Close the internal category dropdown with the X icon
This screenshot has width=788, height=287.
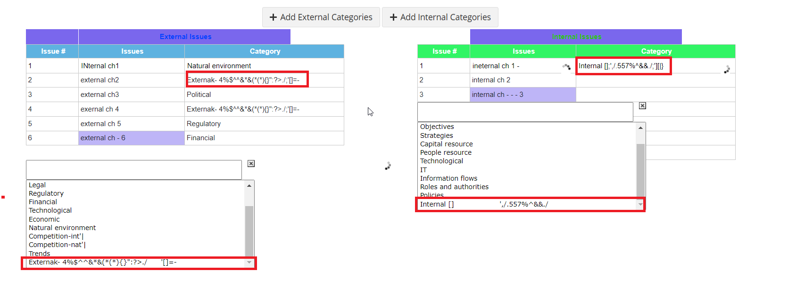[642, 106]
